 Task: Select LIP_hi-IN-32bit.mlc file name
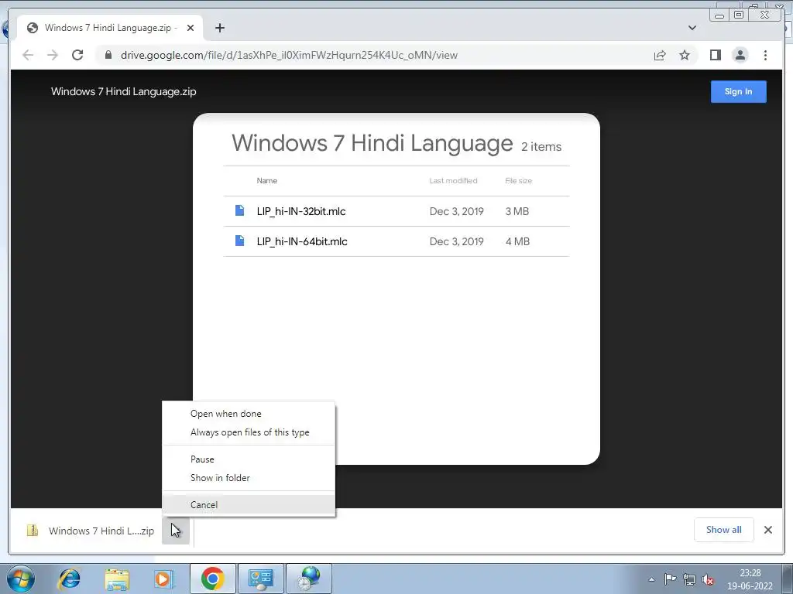click(301, 211)
